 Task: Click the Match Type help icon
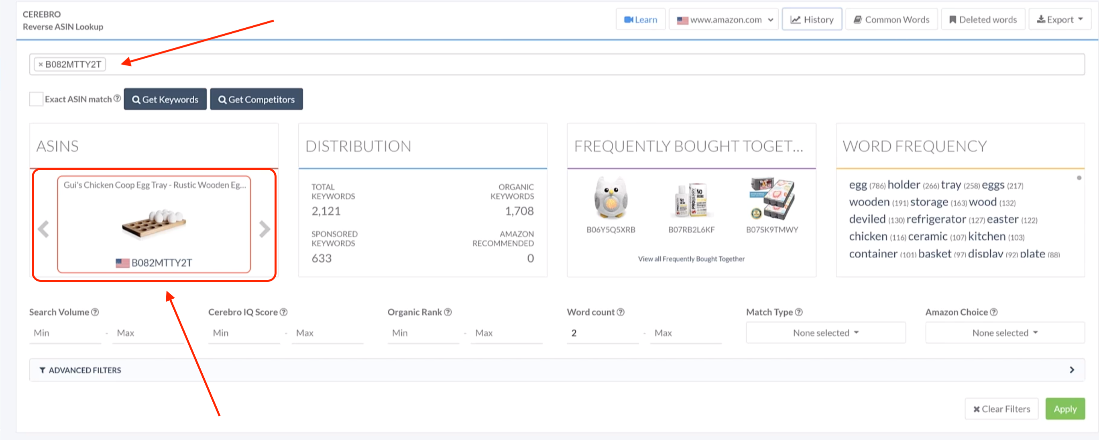tap(799, 312)
